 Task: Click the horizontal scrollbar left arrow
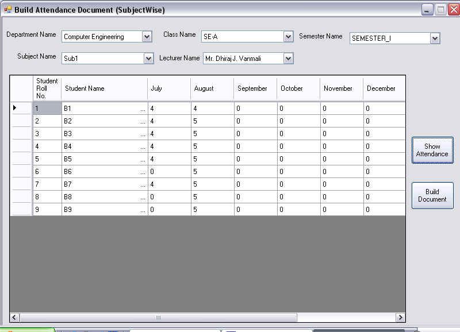pyautogui.click(x=15, y=317)
